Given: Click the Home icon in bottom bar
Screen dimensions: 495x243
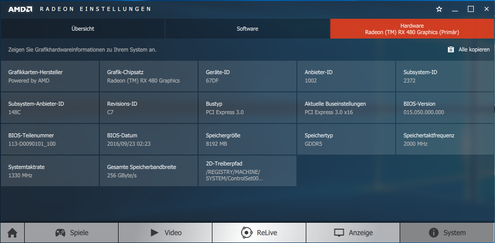Looking at the screenshot, I should point(12,233).
